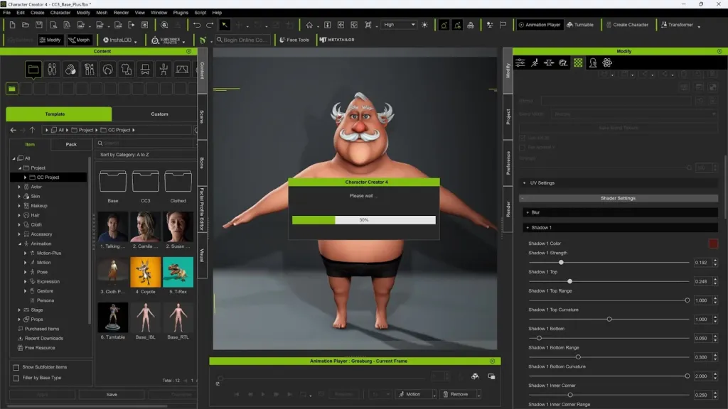Enable Show Subfolder Items checkbox
The image size is (728, 409).
click(16, 367)
